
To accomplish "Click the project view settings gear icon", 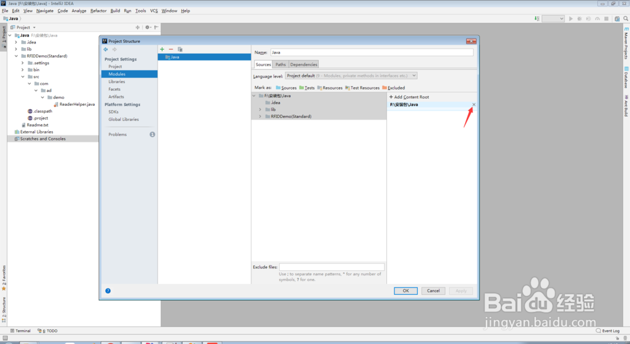I will [147, 27].
